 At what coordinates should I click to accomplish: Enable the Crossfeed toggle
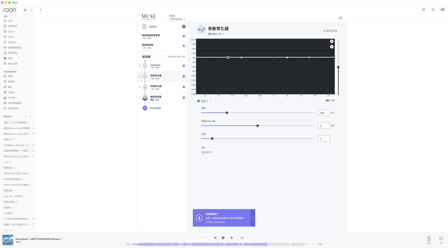[x=152, y=68]
